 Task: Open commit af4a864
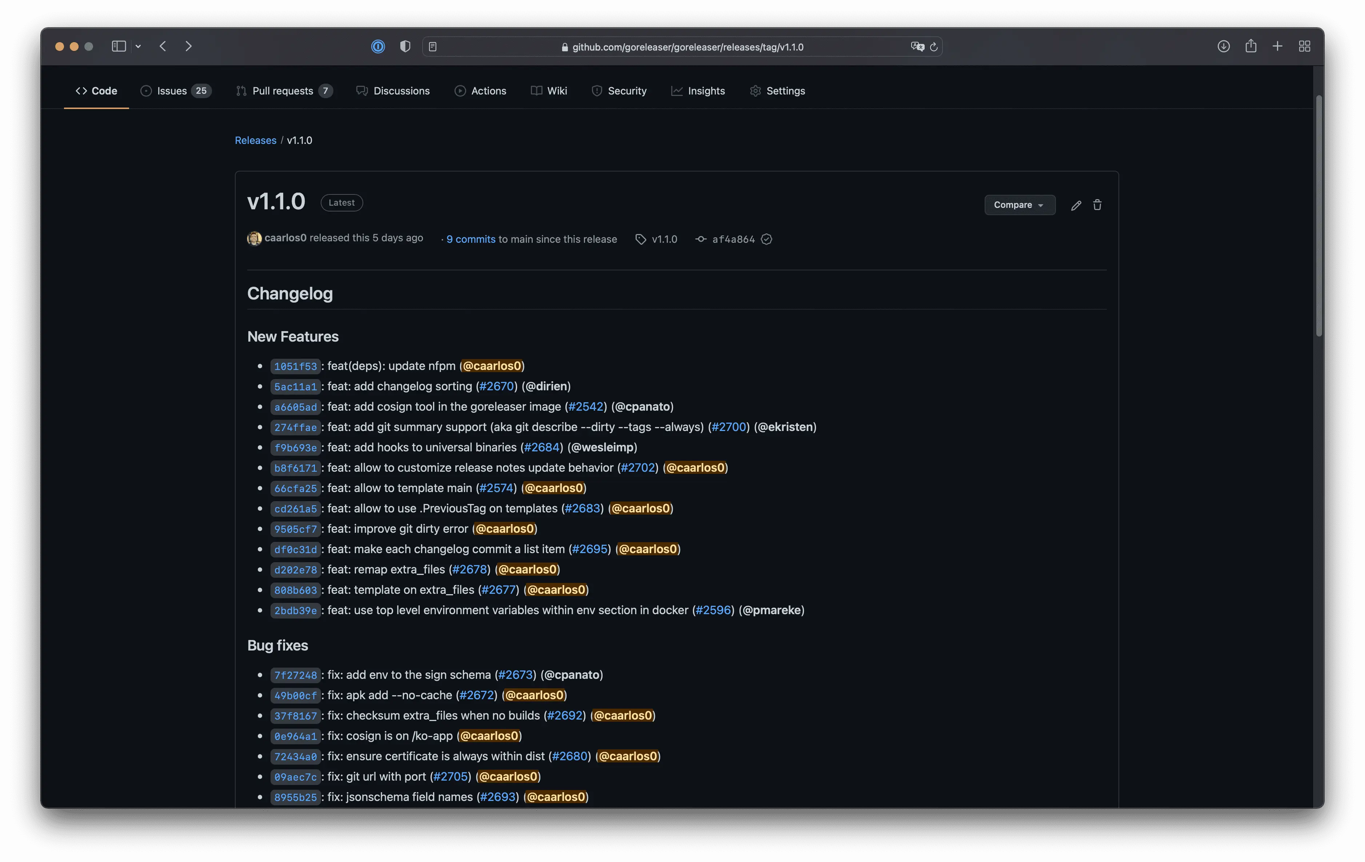733,239
